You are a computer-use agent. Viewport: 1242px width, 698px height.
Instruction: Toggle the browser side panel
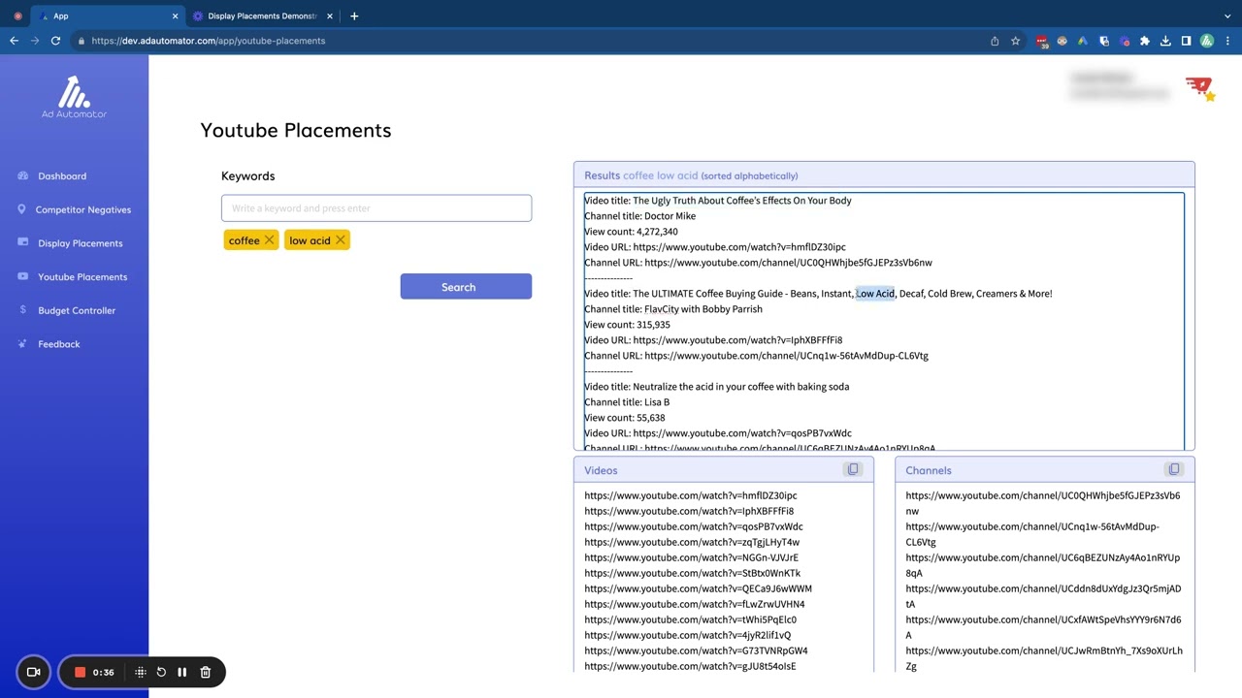point(1186,41)
